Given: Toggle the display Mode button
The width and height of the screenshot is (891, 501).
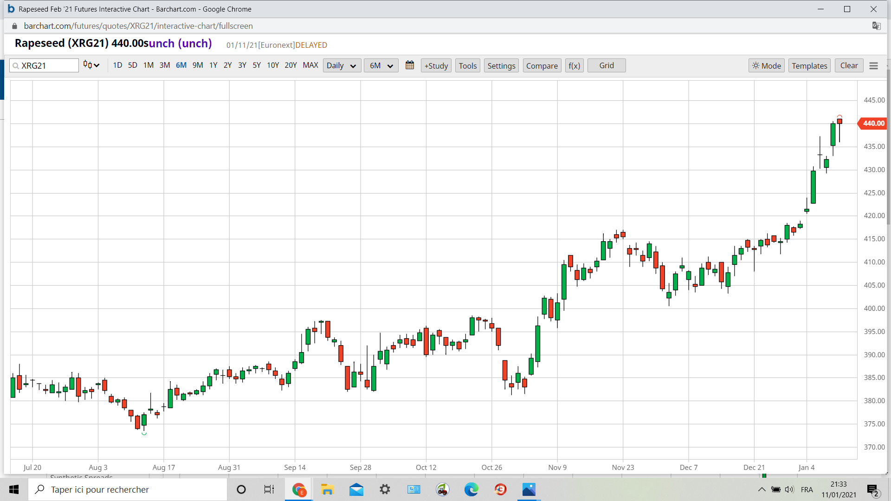Looking at the screenshot, I should (x=766, y=66).
